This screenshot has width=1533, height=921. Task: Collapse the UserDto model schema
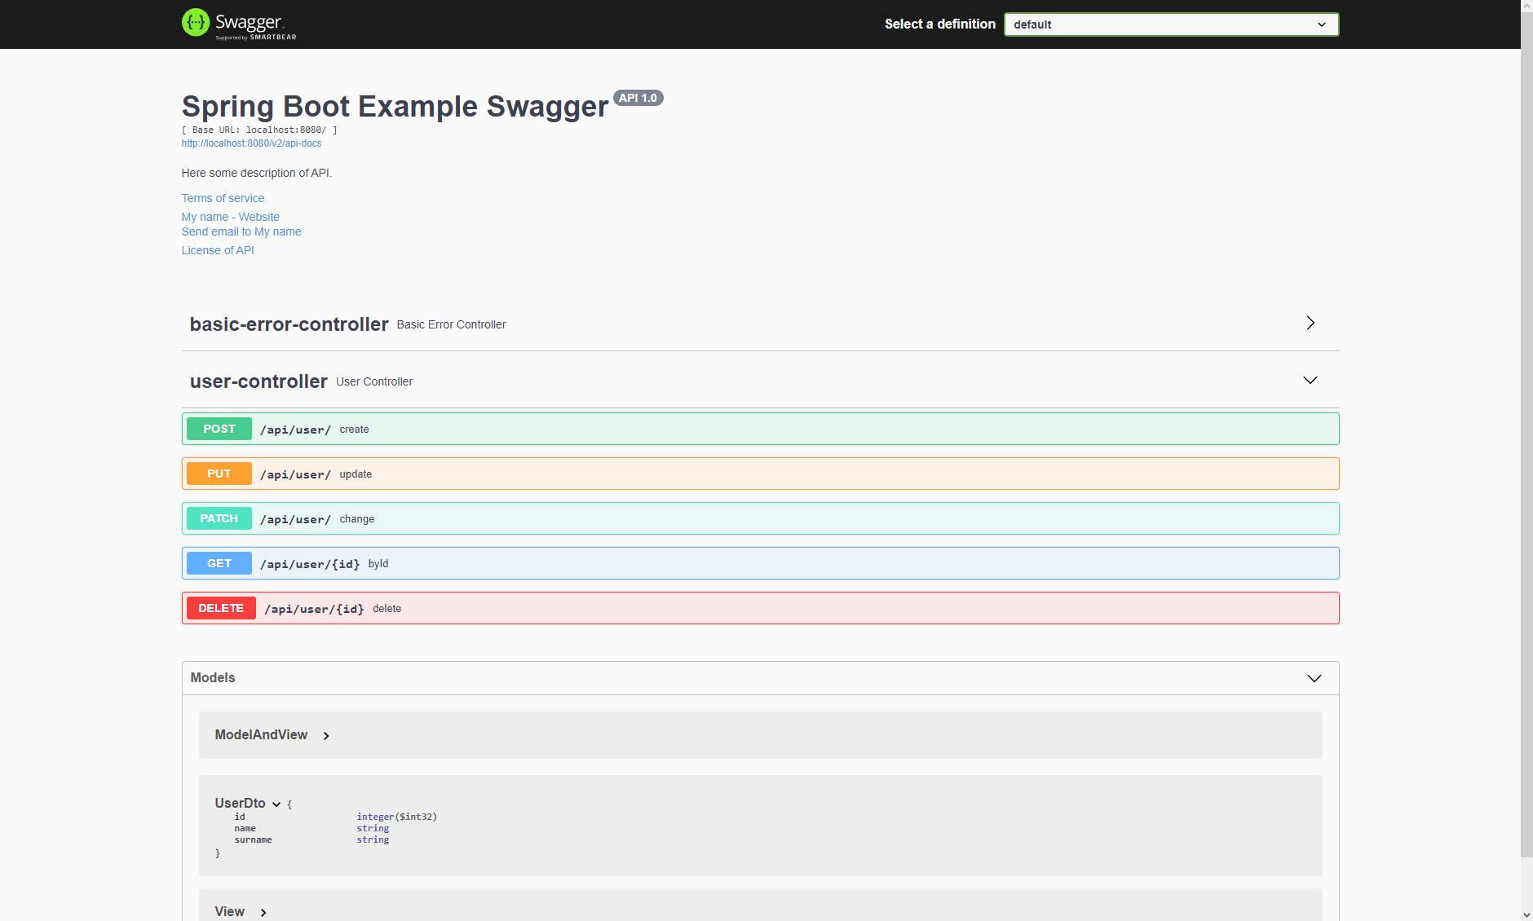276,804
